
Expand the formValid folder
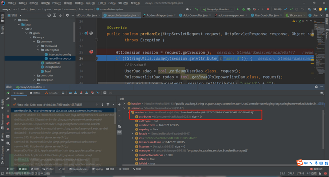point(38,46)
